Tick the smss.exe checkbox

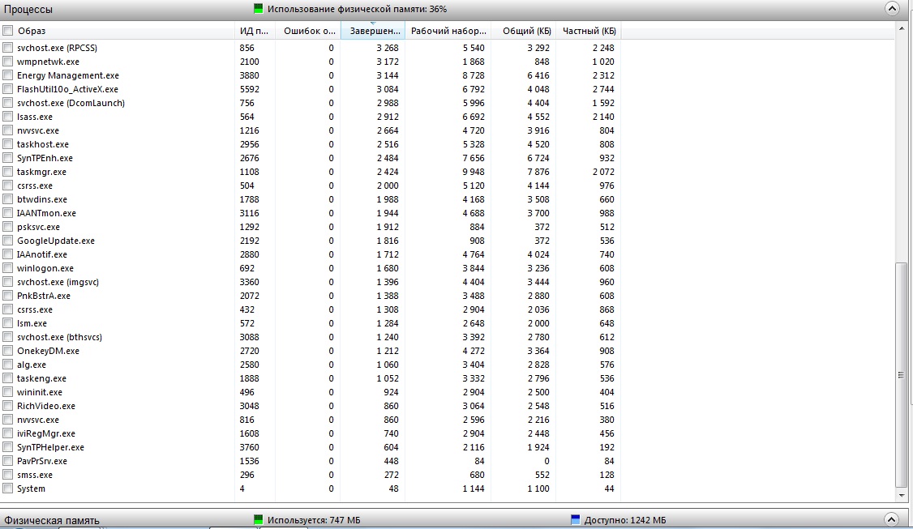tap(7, 475)
